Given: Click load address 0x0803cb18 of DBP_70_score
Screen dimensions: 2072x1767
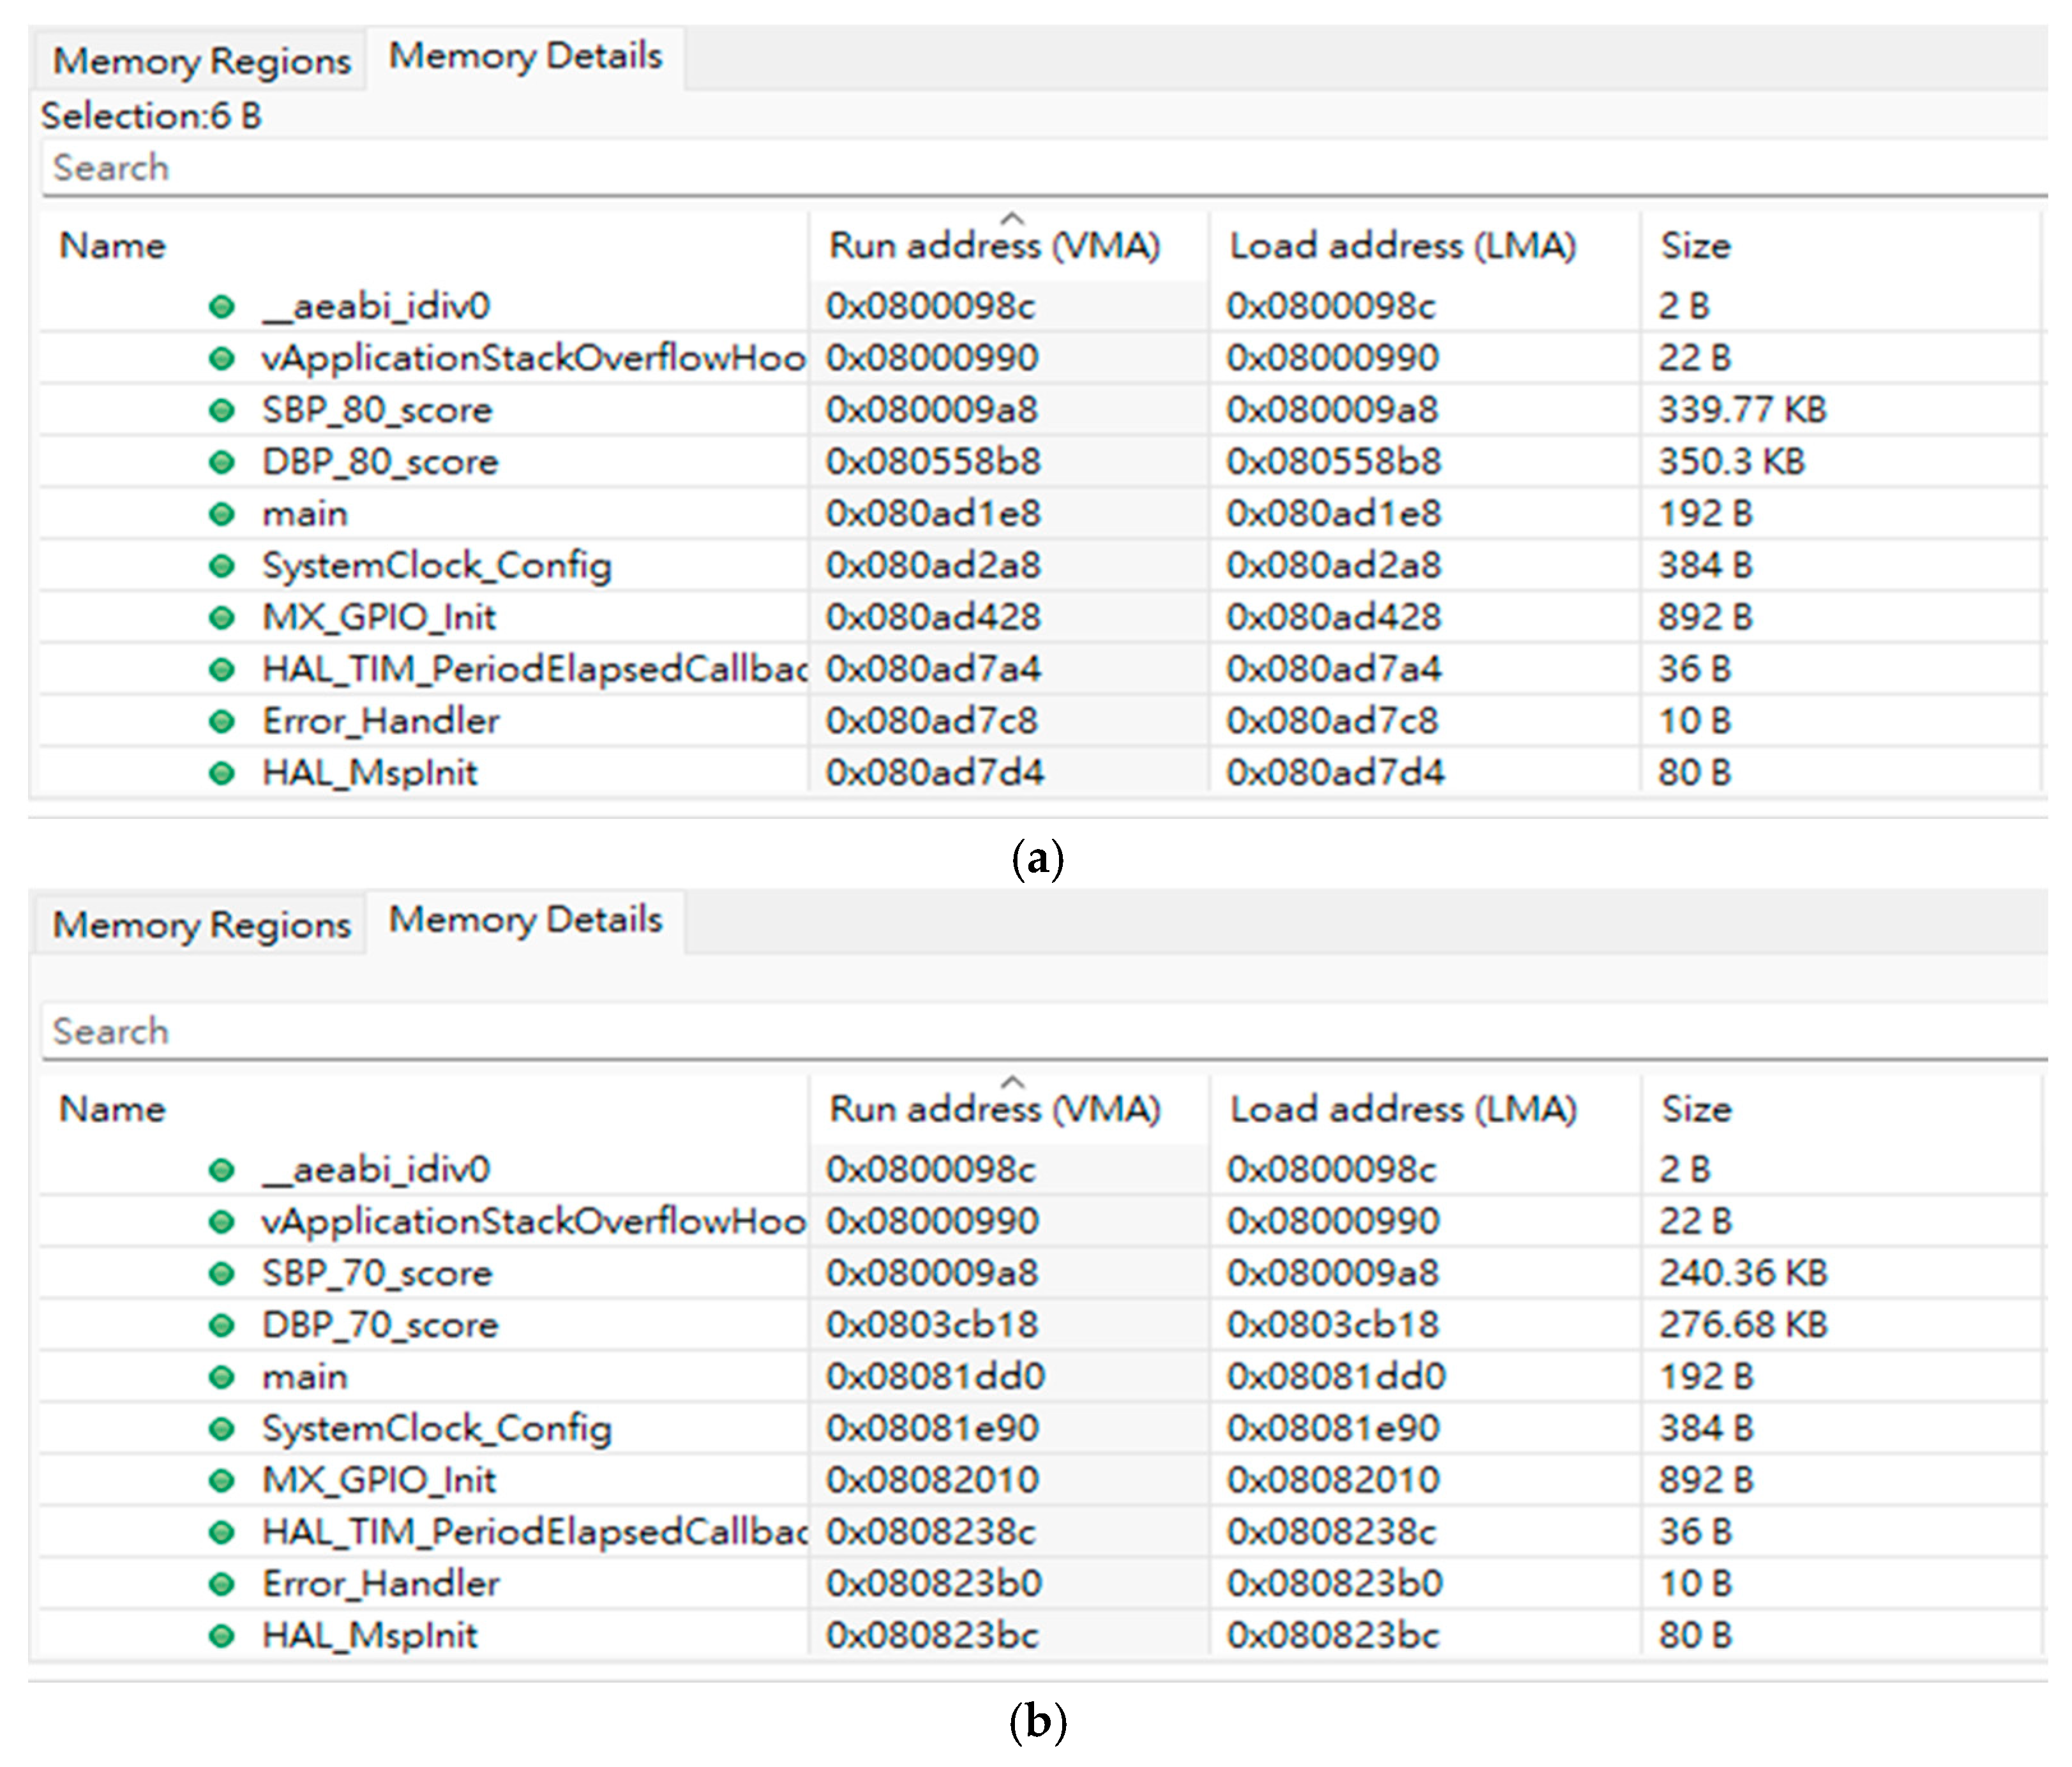Looking at the screenshot, I should point(1333,1325).
